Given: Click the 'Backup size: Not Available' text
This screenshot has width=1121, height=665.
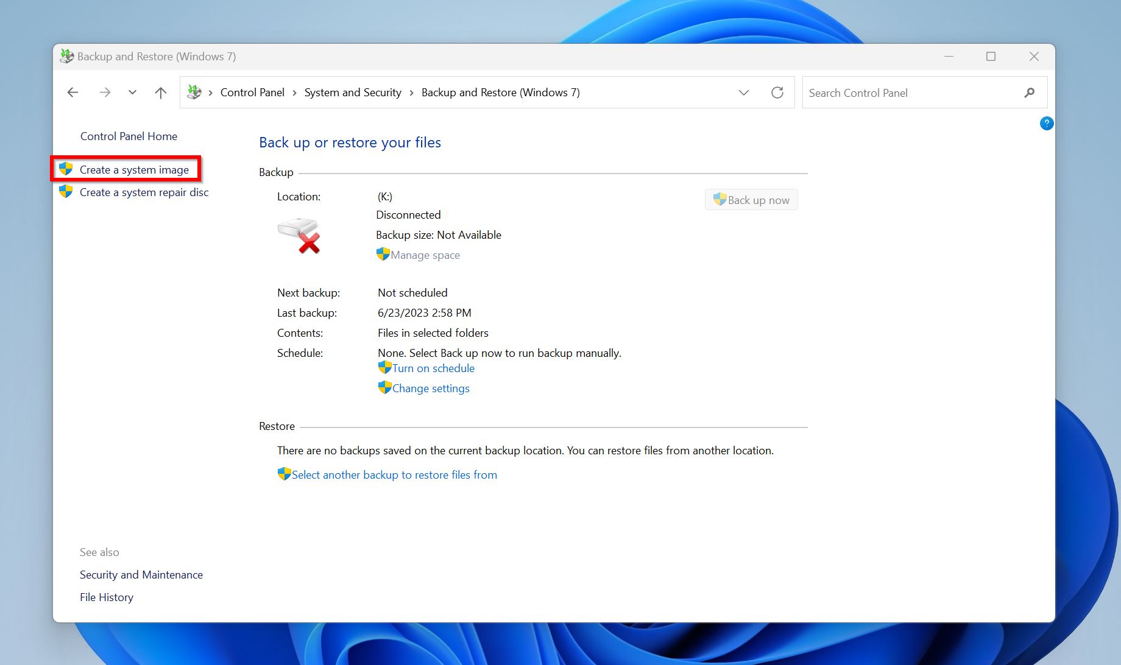Looking at the screenshot, I should coord(439,235).
